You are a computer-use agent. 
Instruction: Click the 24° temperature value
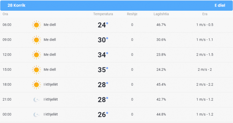103,25
